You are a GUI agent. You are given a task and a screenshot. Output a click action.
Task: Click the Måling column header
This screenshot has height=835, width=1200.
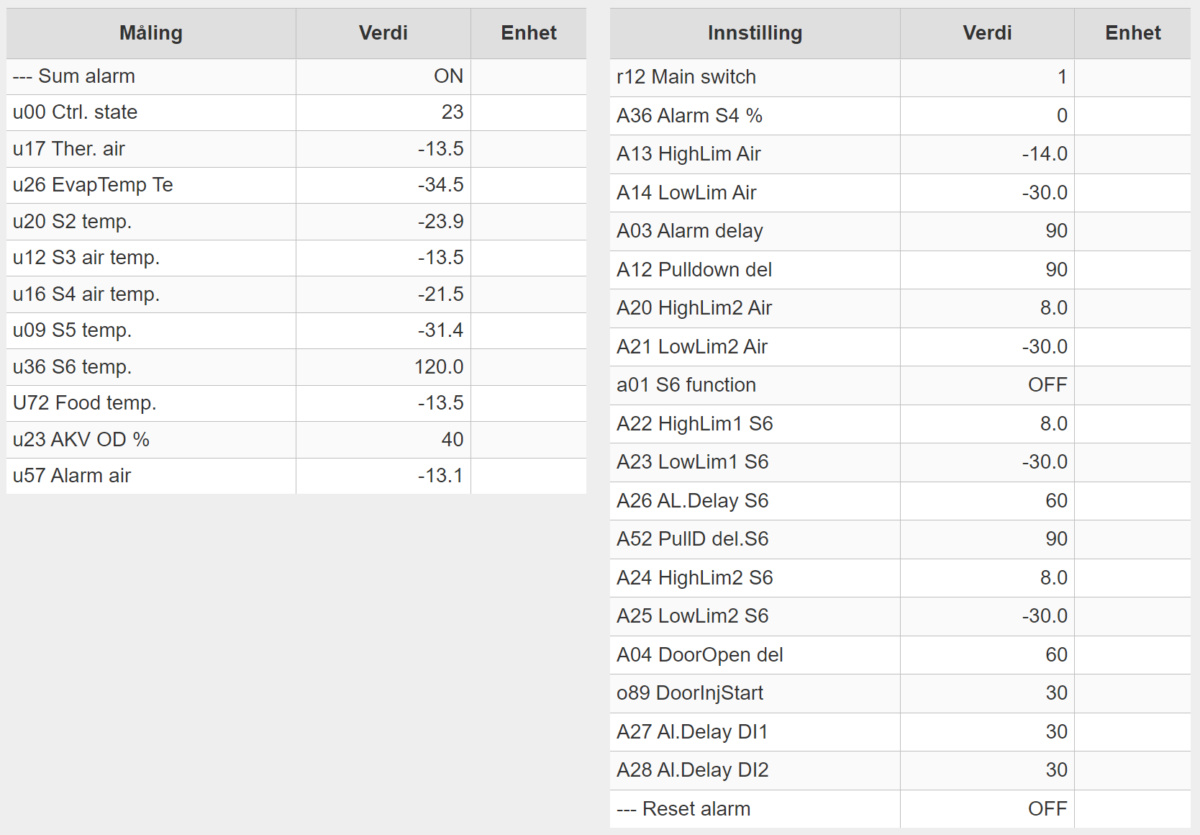click(151, 33)
